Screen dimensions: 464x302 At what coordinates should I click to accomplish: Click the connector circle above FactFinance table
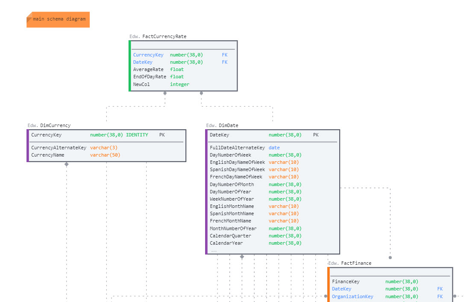(x=390, y=258)
